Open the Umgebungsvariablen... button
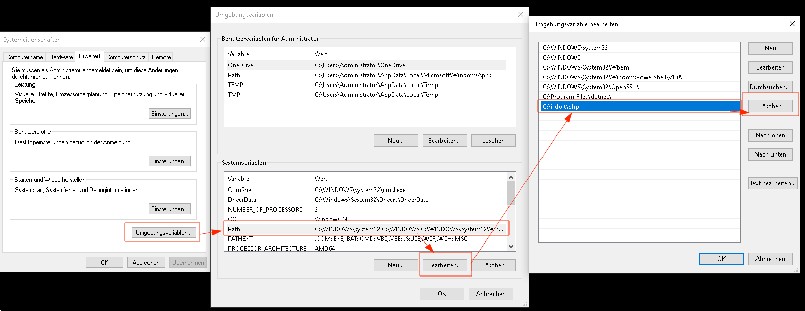This screenshot has width=805, height=311. tap(164, 233)
